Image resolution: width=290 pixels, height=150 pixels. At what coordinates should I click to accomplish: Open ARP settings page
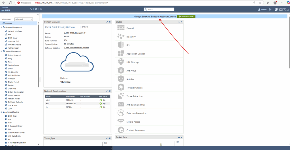[9, 35]
